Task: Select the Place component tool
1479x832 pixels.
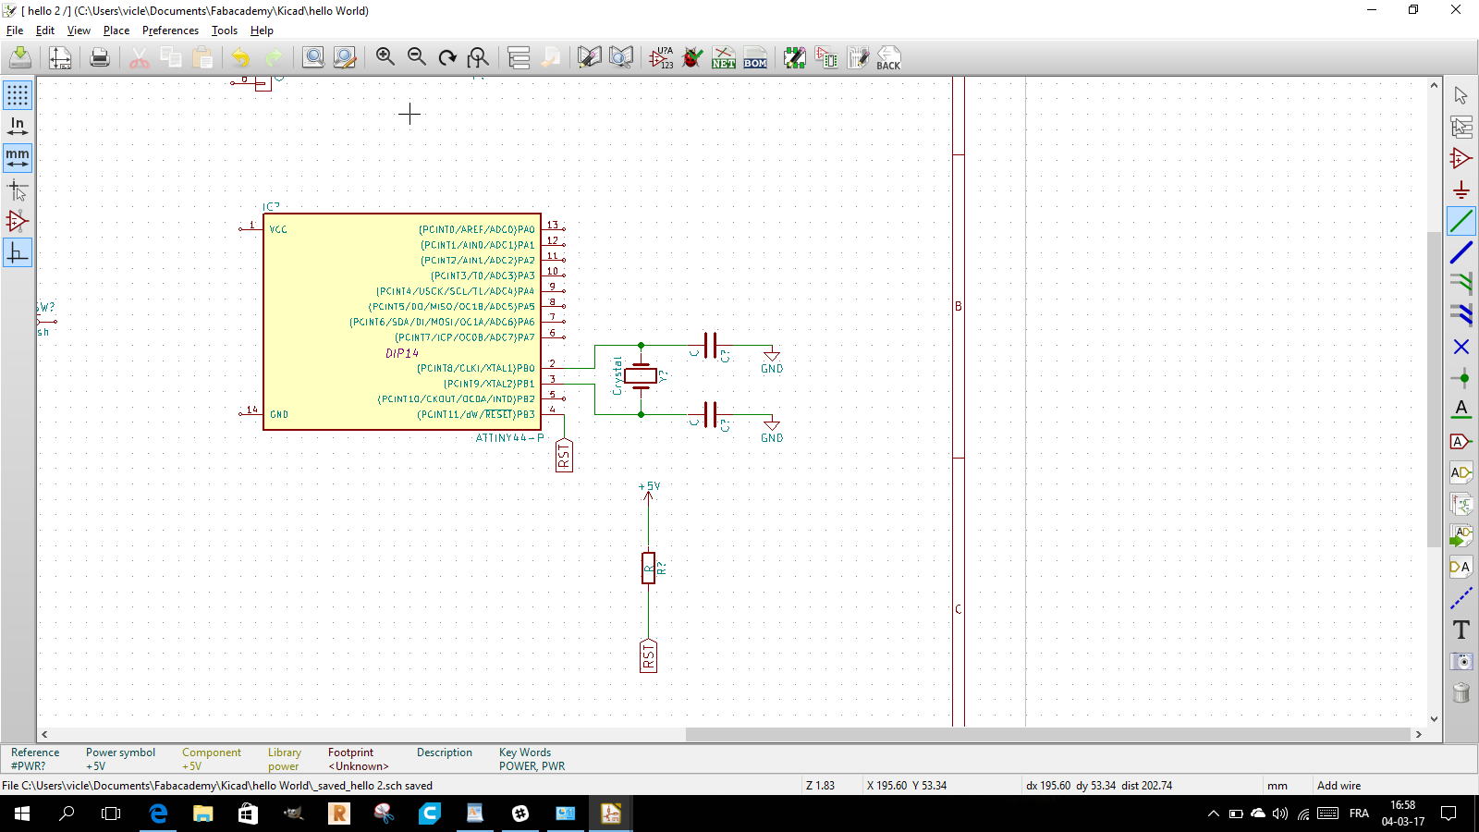Action: [x=1461, y=158]
